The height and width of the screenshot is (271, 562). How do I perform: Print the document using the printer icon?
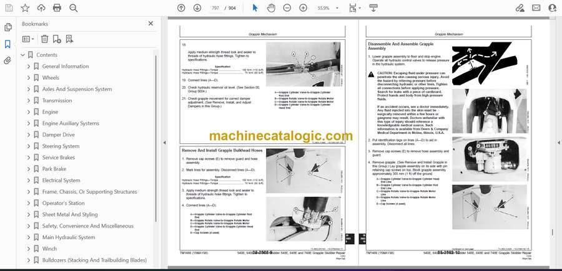[x=57, y=8]
